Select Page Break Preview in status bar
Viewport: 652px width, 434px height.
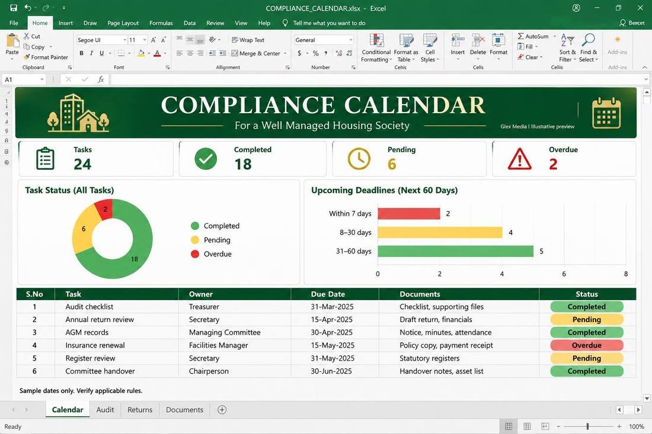[x=545, y=426]
